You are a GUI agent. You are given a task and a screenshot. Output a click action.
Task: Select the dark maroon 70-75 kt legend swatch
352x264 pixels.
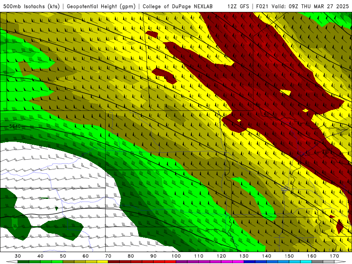pyautogui.click(x=114, y=262)
